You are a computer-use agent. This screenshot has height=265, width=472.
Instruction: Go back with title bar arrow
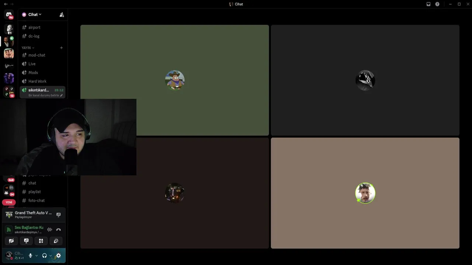point(6,4)
